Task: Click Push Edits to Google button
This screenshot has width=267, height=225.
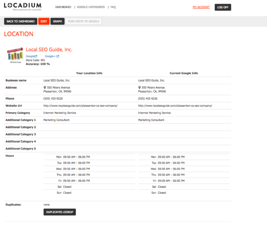Action: [84, 21]
